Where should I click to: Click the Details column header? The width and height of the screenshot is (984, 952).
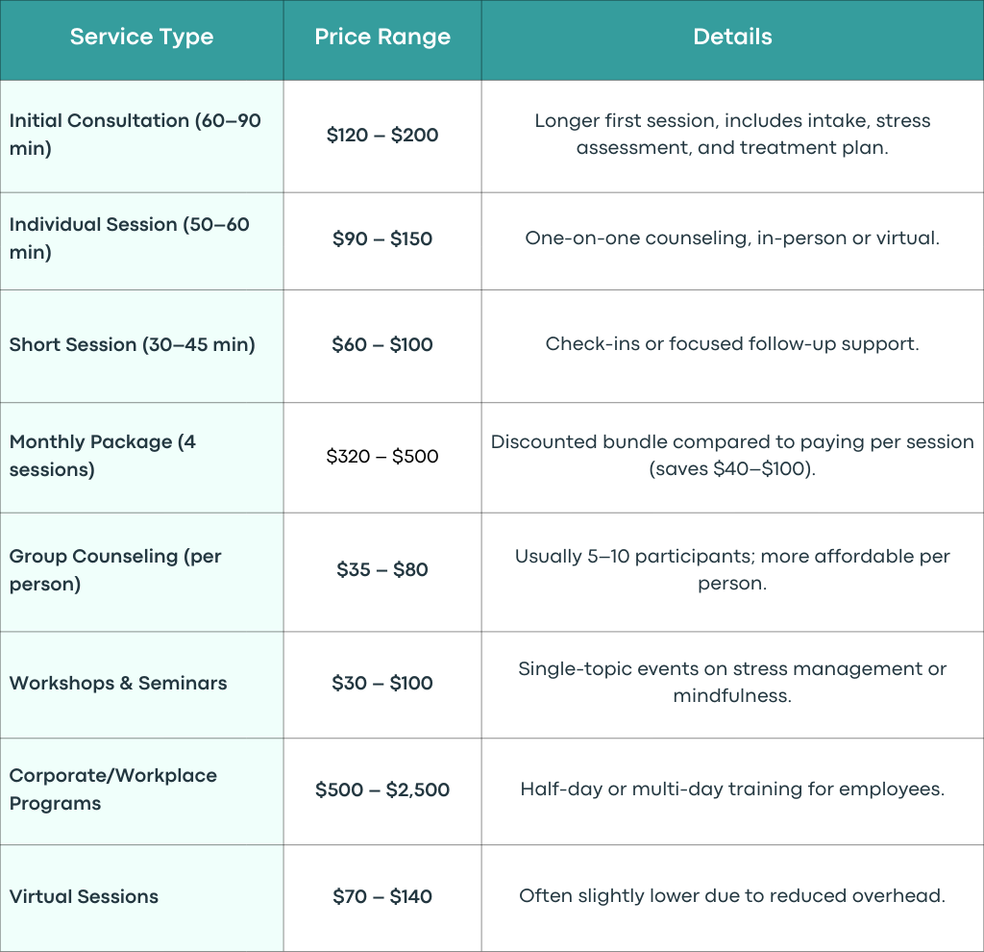[732, 38]
